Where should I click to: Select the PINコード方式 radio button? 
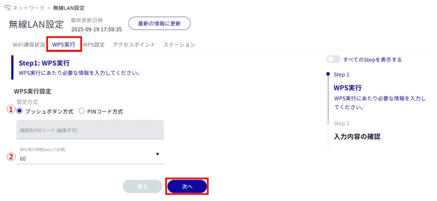82,111
